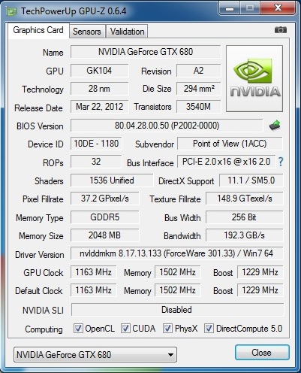Screen dimensions: 301x373
Task: Click the Die Size field 294 mm²
Action: click(x=199, y=89)
